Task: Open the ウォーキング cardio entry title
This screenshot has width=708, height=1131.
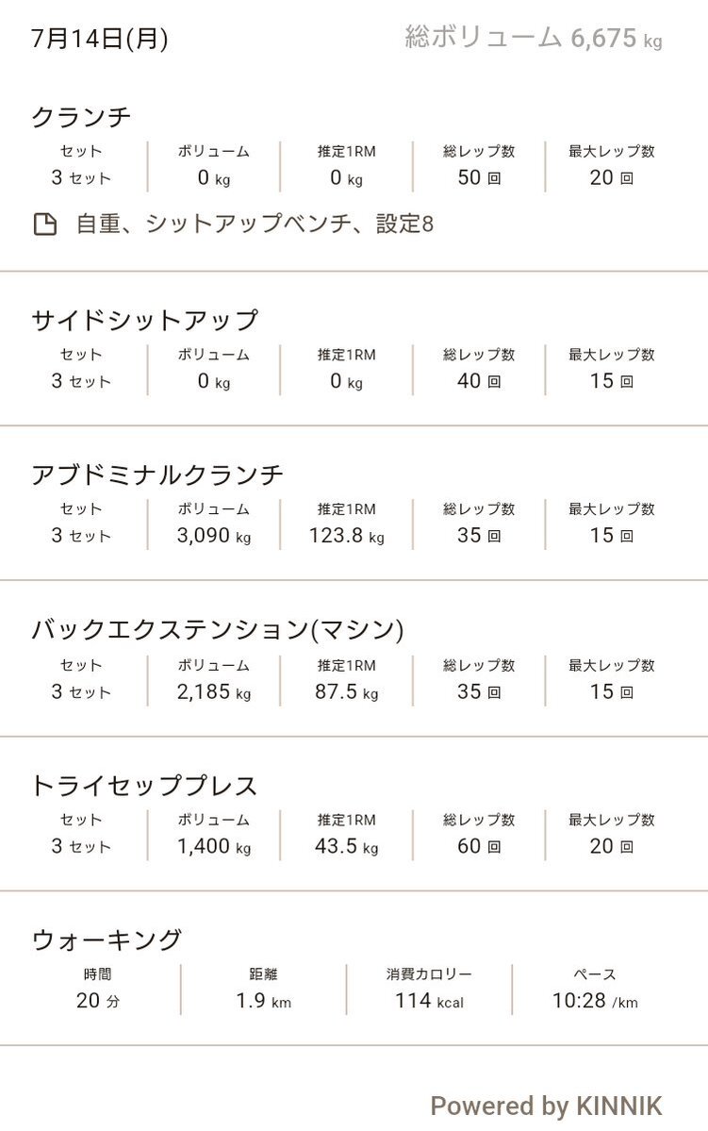Action: (x=106, y=940)
